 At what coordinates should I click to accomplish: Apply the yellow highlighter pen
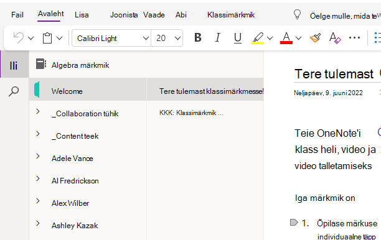258,38
